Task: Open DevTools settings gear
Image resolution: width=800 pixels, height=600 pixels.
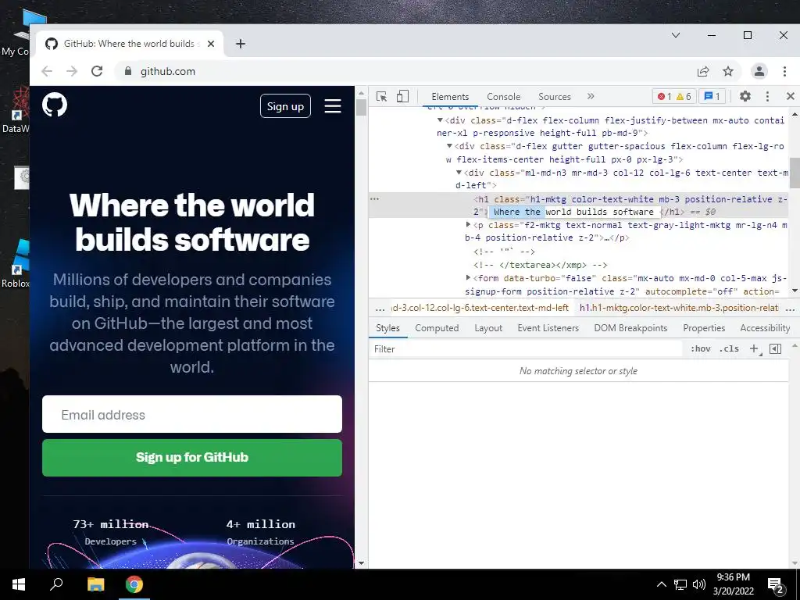Action: [x=745, y=96]
